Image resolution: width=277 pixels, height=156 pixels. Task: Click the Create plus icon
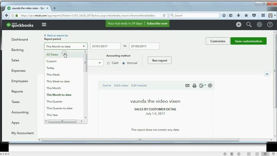click(x=238, y=25)
